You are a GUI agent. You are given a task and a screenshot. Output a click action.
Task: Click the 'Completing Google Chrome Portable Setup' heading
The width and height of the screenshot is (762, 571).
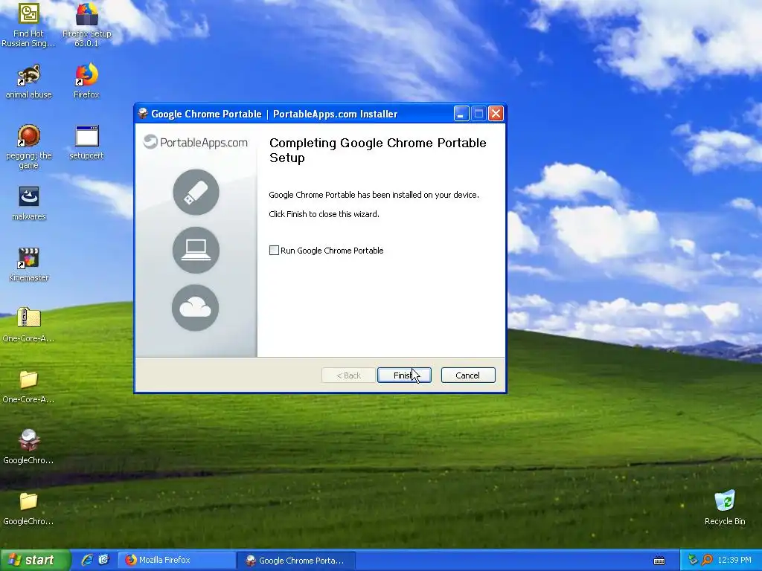377,150
